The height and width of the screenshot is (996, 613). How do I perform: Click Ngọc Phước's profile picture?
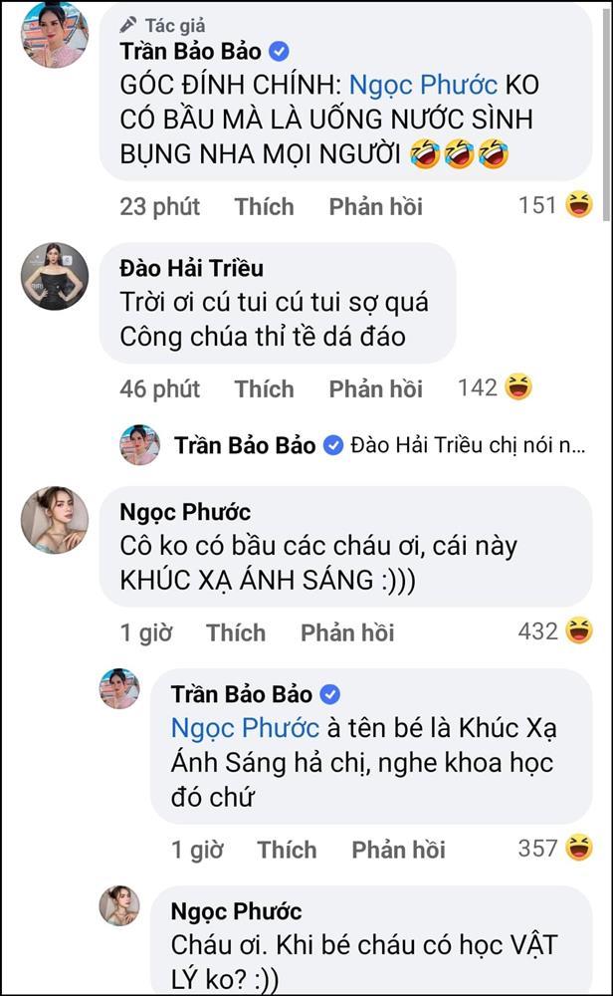(x=55, y=518)
